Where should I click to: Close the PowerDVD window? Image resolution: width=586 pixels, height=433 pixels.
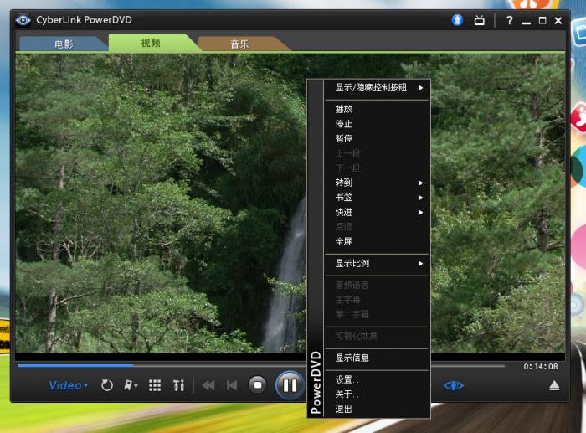point(558,21)
